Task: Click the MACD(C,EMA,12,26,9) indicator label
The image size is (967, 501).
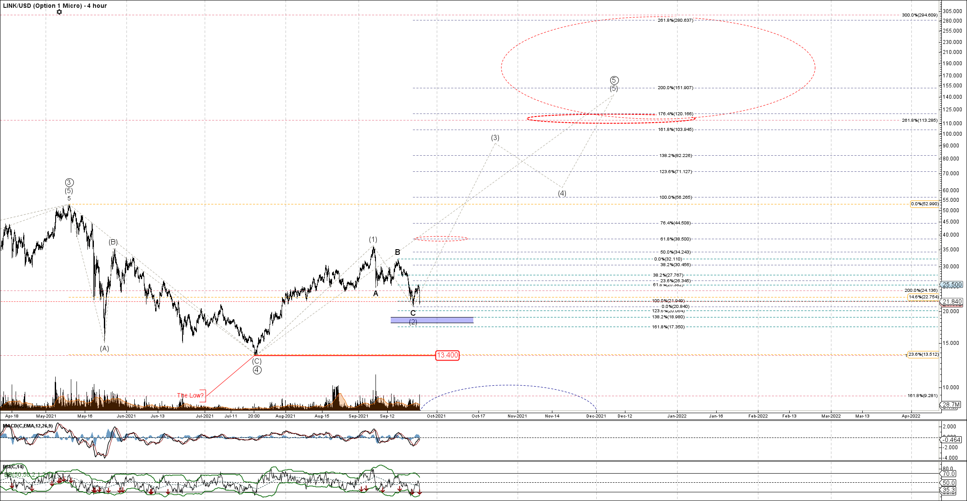Action: [x=28, y=426]
